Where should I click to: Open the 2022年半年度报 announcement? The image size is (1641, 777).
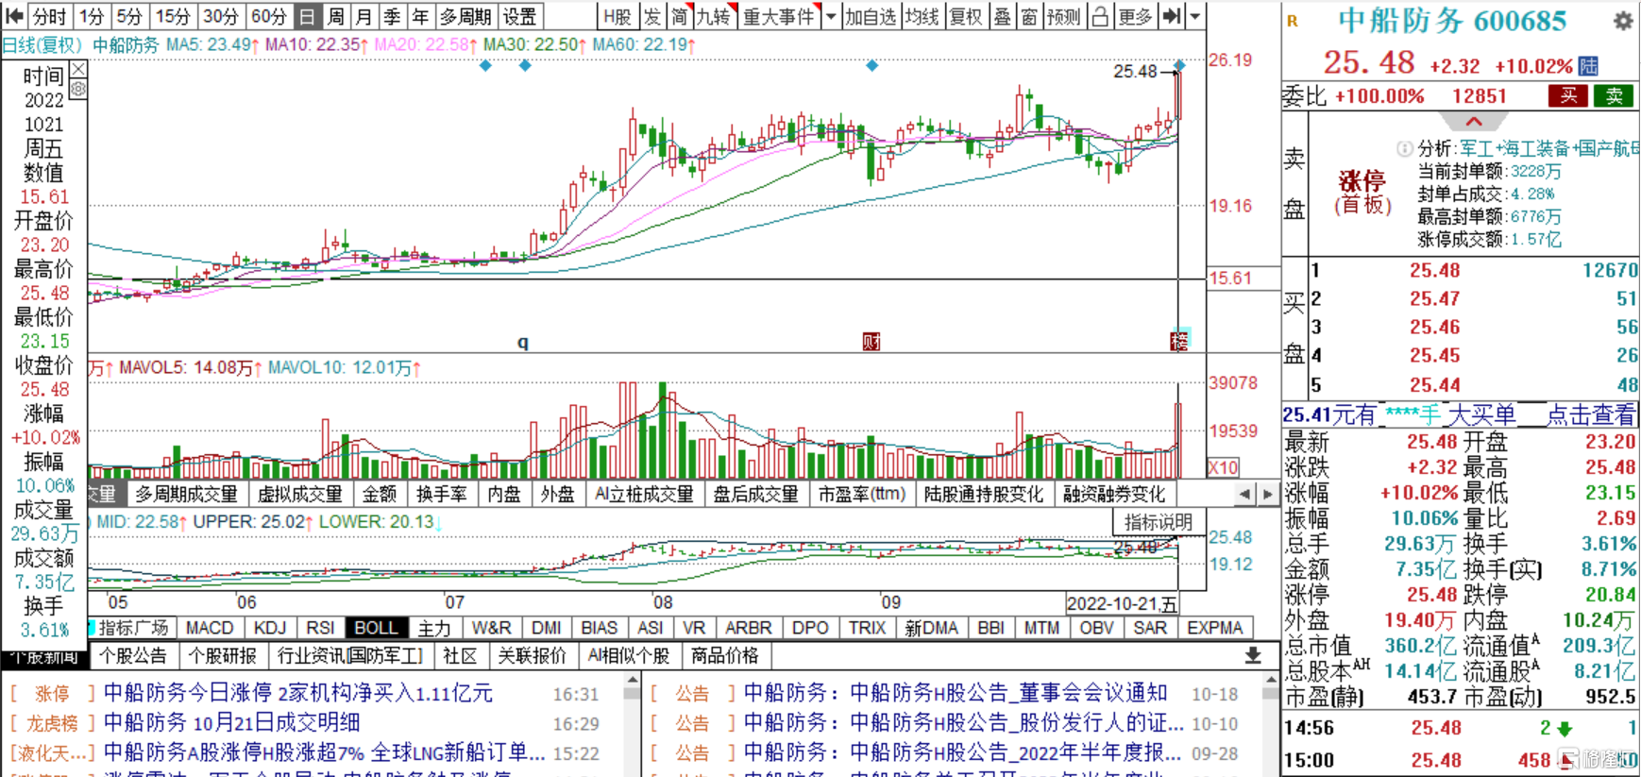click(963, 752)
